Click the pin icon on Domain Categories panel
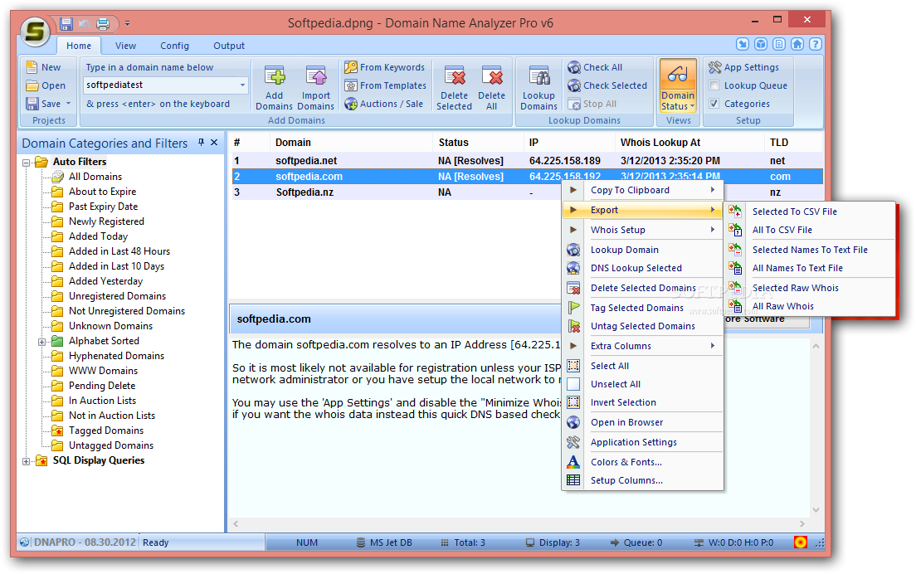 click(201, 142)
